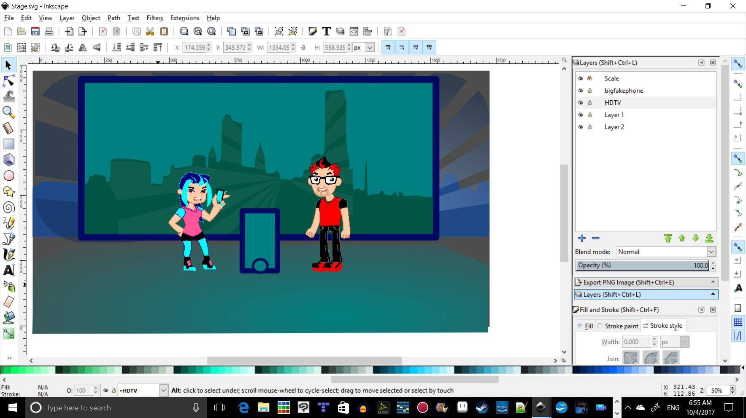The image size is (746, 418).
Task: Open stroke width units dropdown
Action: click(x=674, y=342)
